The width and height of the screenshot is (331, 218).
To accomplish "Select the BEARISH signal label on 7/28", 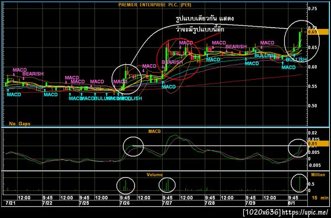I will pos(236,46).
